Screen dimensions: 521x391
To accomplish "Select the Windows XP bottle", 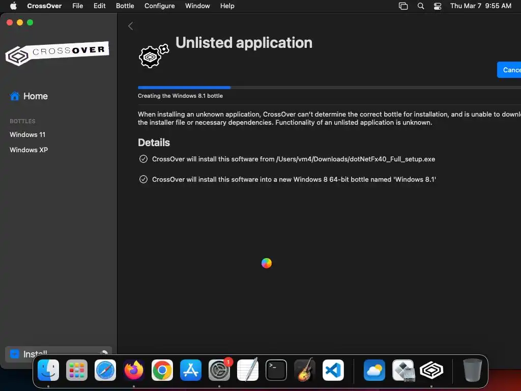I will click(x=29, y=150).
